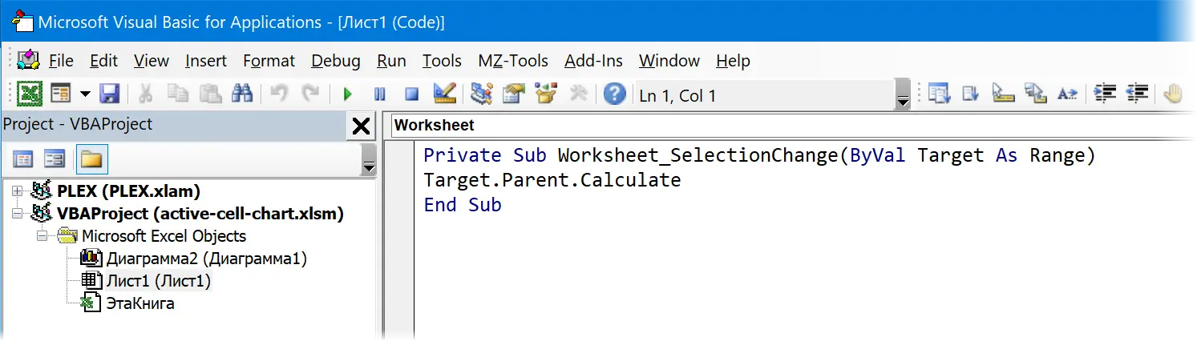Open the Add-Ins menu
Image resolution: width=1197 pixels, height=341 pixels.
tap(593, 61)
